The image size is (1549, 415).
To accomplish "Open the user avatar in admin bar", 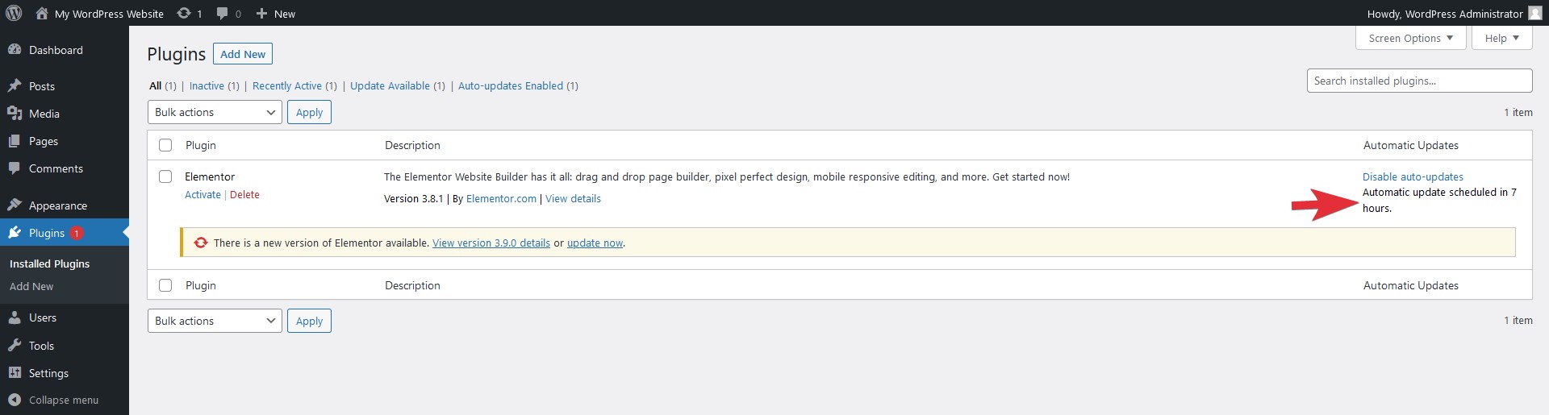I will coord(1534,13).
